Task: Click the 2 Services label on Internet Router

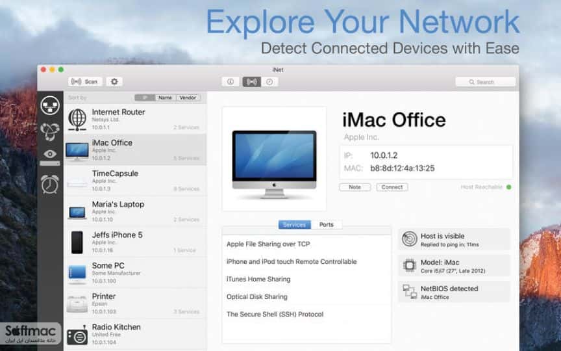Action: click(x=186, y=127)
